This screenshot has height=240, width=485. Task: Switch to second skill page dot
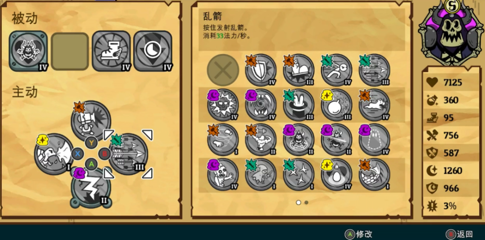[306, 203]
